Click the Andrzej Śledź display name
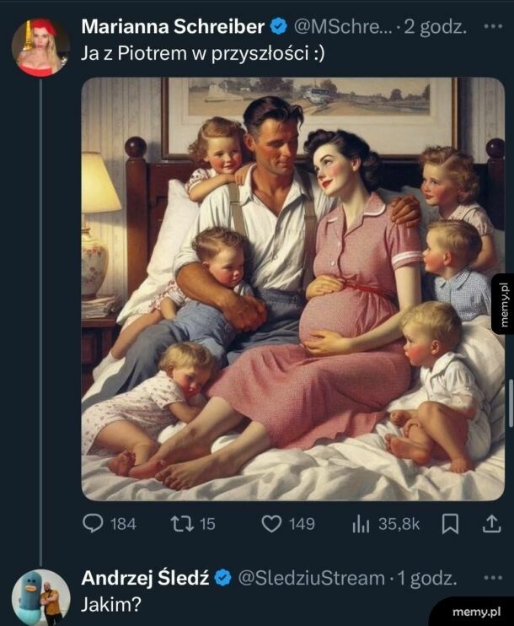The width and height of the screenshot is (514, 626). tap(145, 578)
